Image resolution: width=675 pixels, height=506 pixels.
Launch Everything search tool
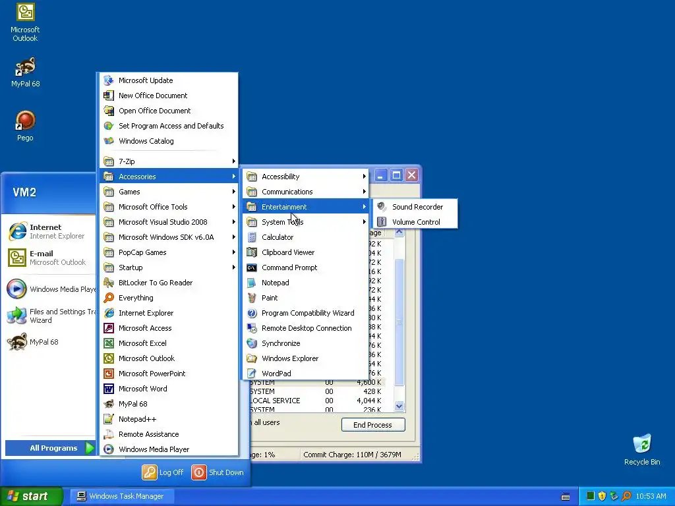pos(169,298)
